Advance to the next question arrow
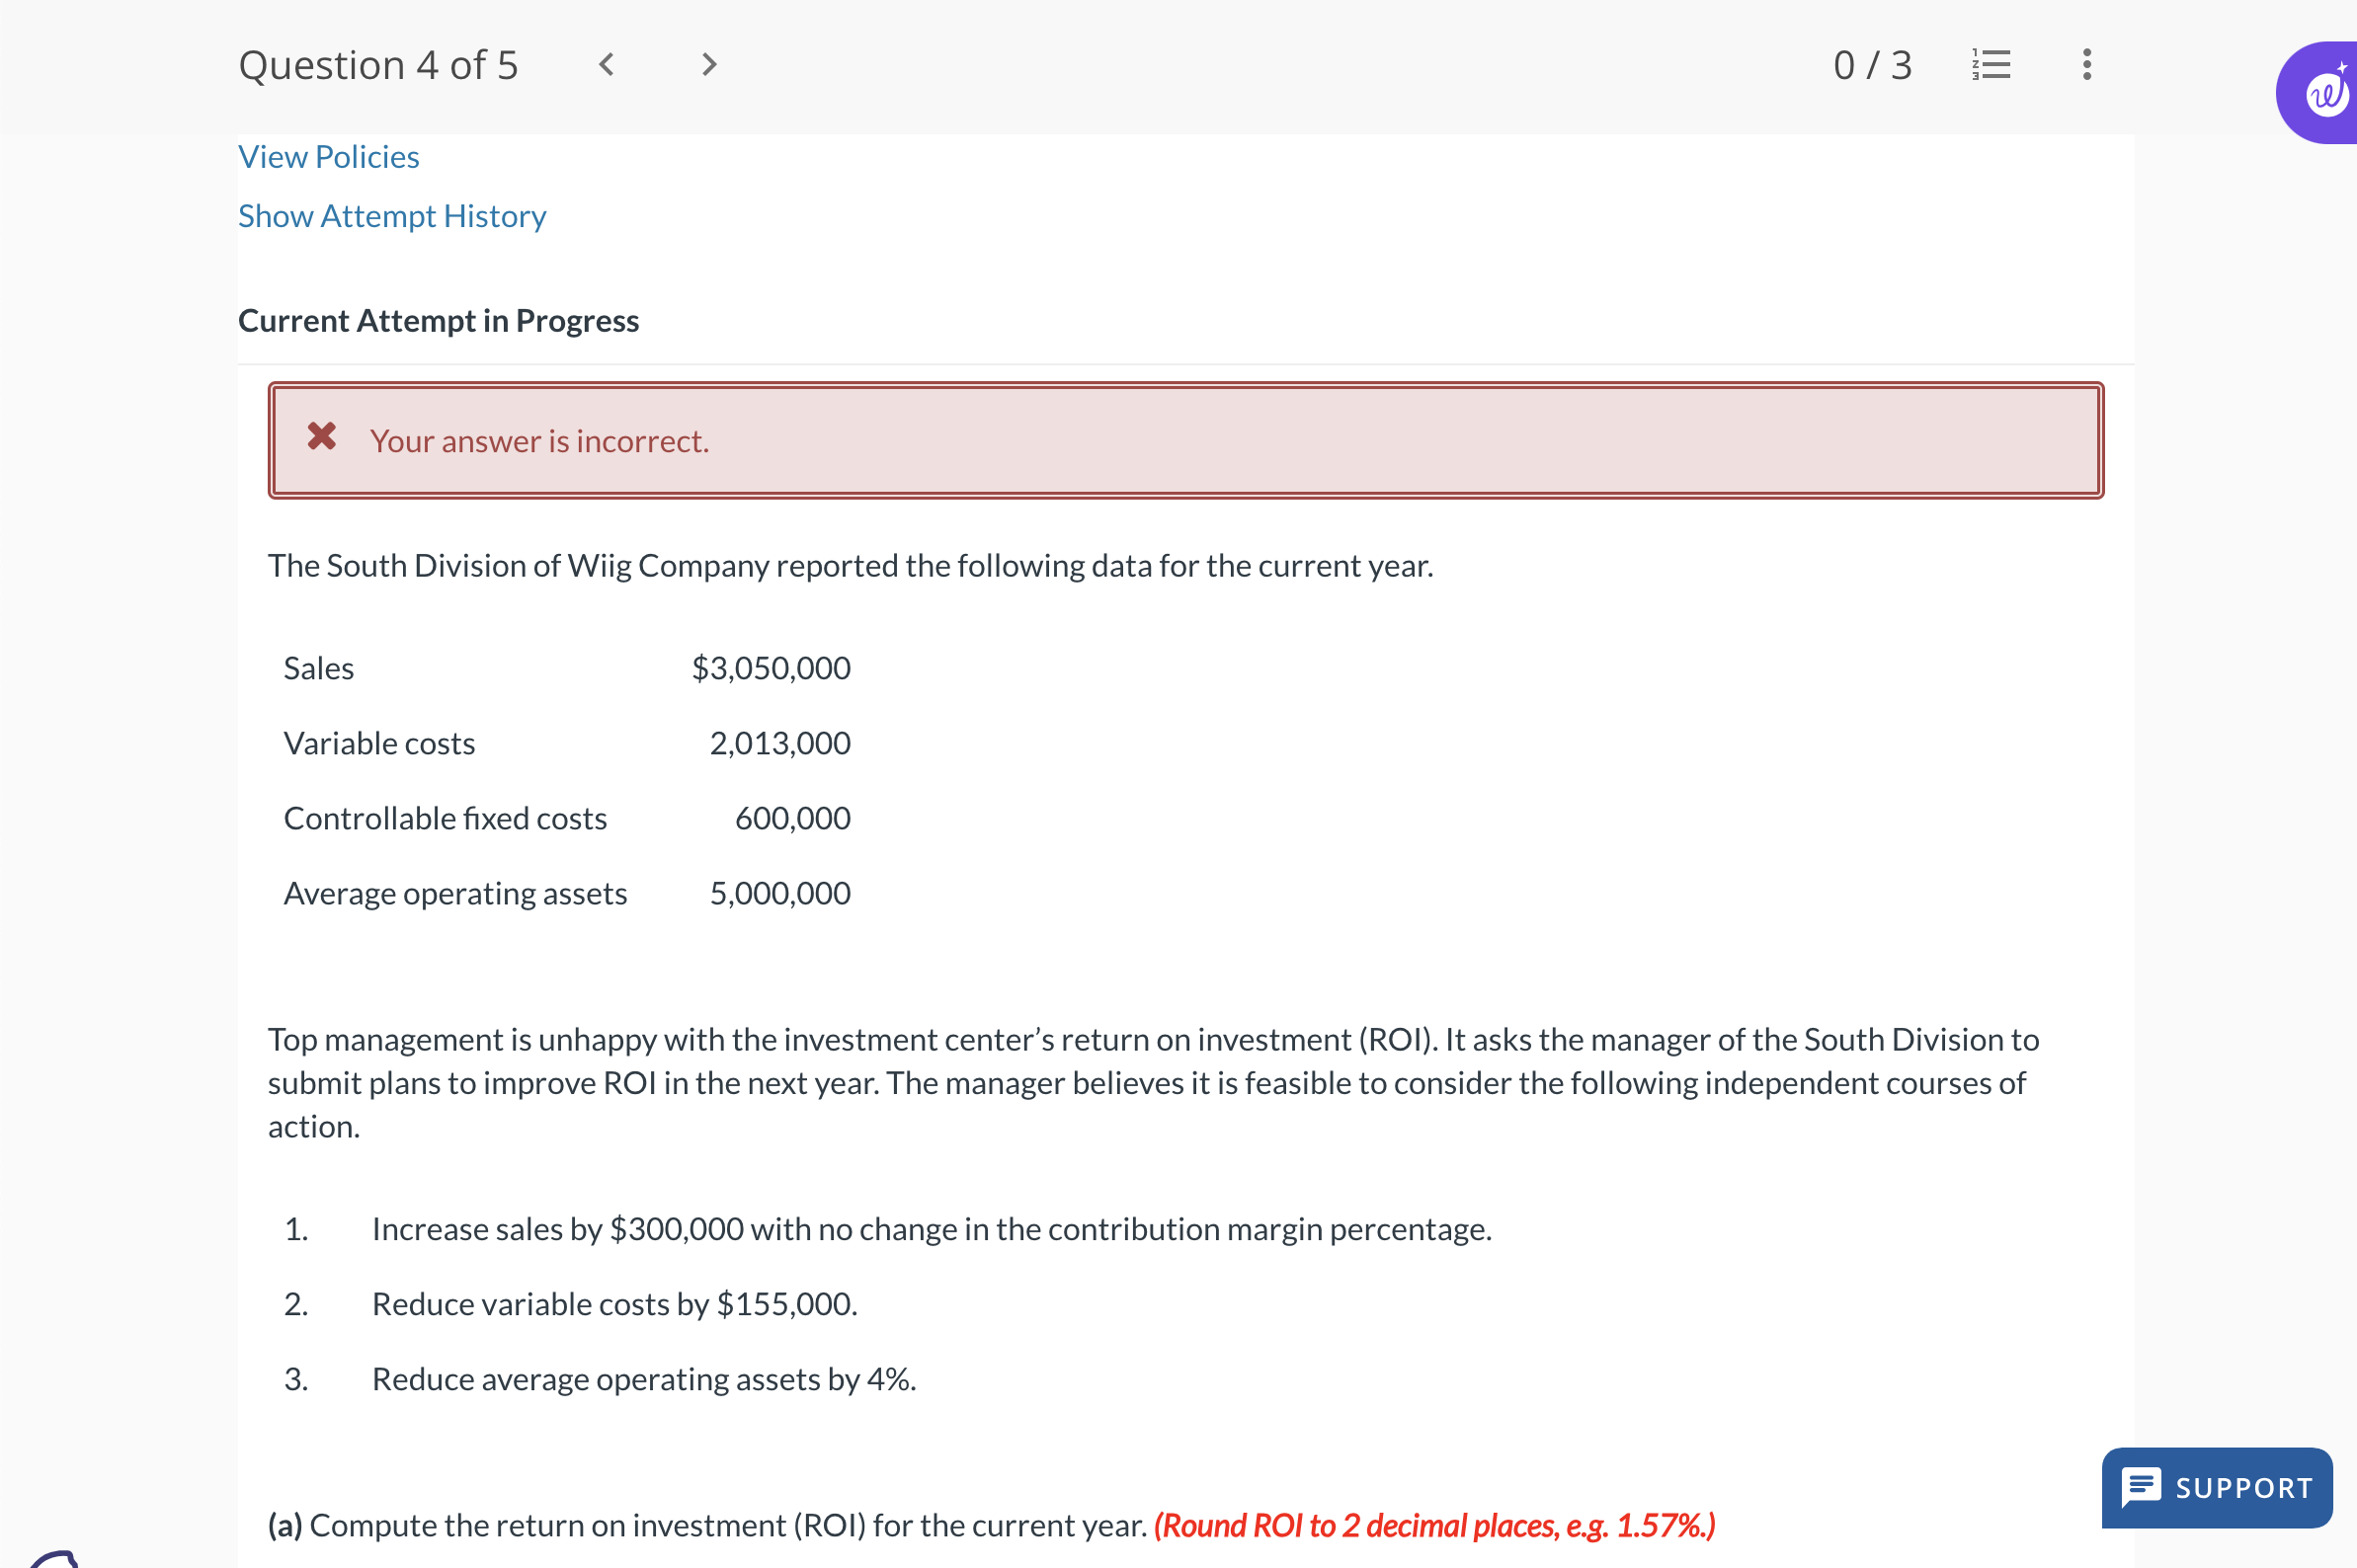2357x1568 pixels. 708,65
